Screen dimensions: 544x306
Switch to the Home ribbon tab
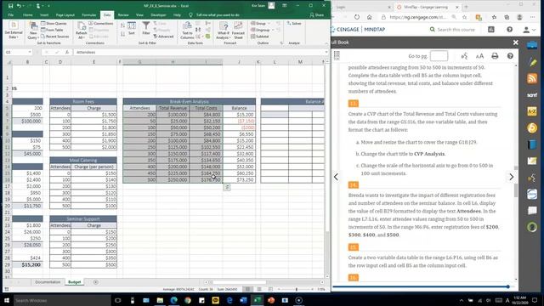pos(28,15)
